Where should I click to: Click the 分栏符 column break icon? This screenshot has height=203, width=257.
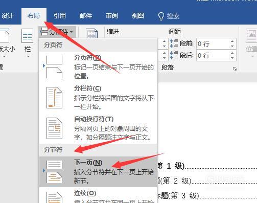point(54,98)
